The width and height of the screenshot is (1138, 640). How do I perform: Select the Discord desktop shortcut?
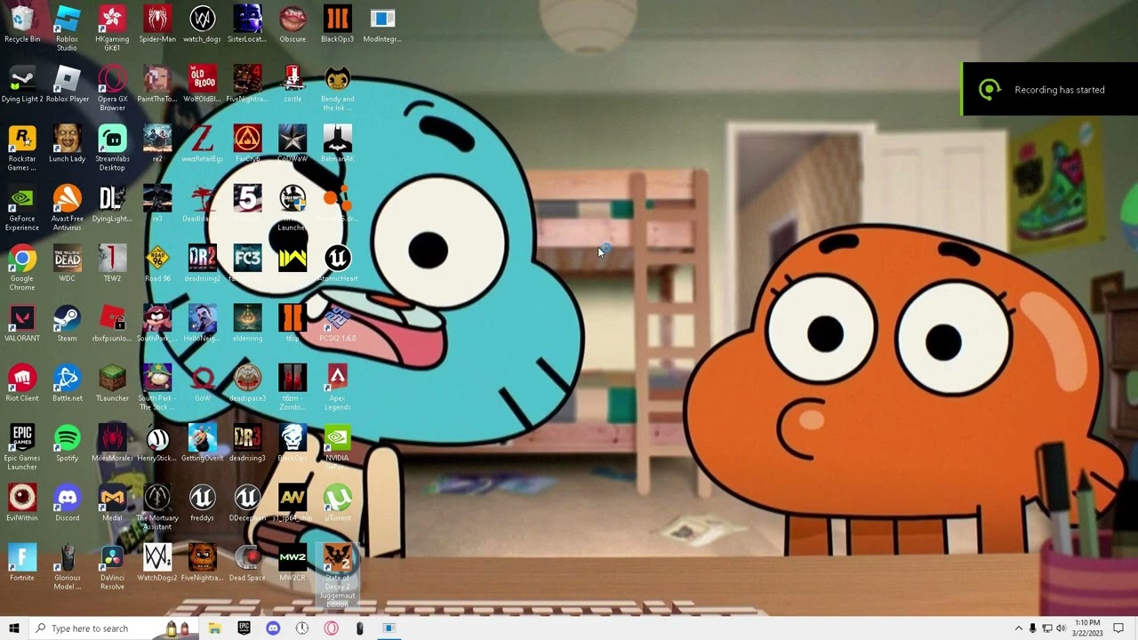pos(67,502)
